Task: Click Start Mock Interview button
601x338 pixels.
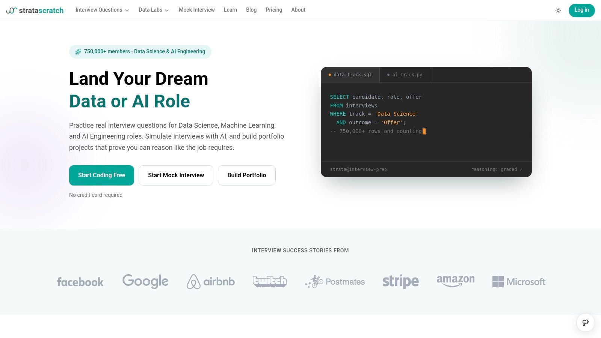Action: (x=176, y=175)
